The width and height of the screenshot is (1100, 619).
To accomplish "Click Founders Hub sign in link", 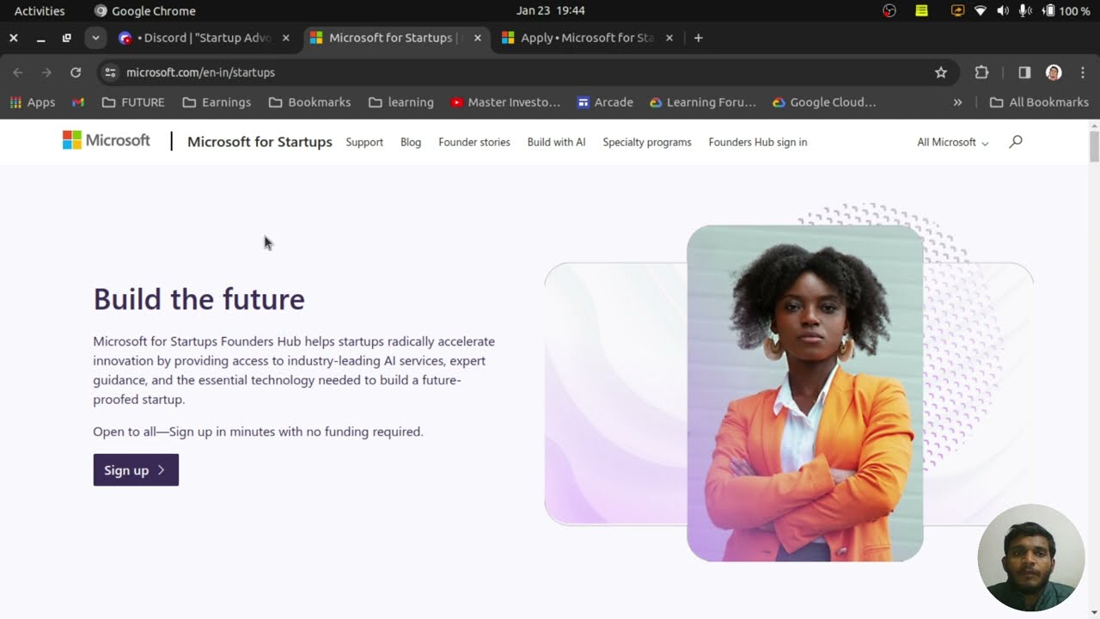I will point(758,142).
